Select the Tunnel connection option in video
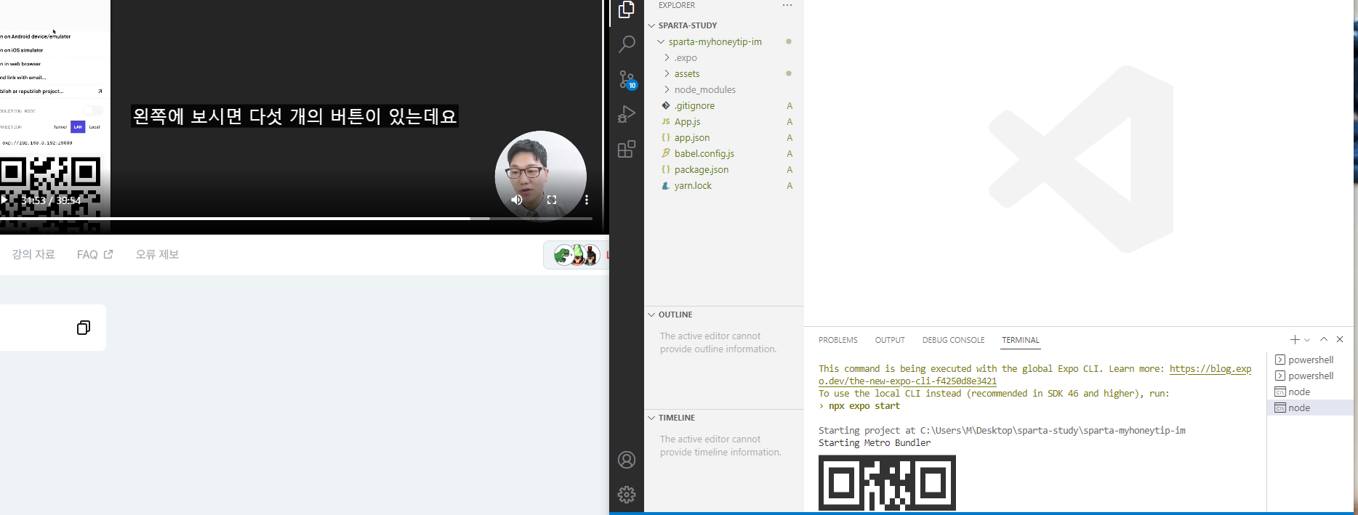The width and height of the screenshot is (1358, 515). [x=60, y=127]
